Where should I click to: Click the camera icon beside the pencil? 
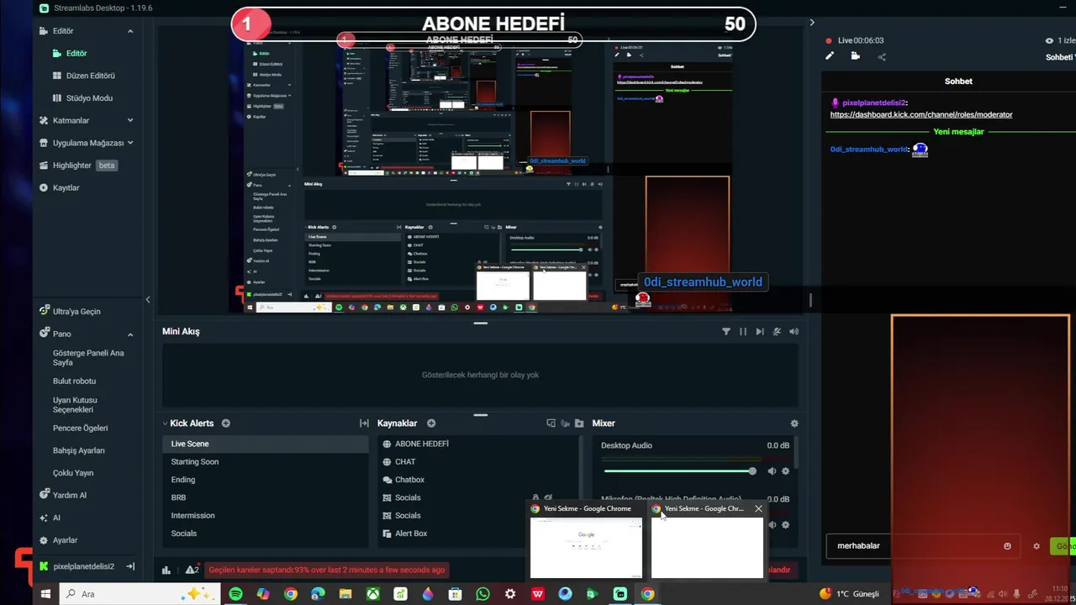pyautogui.click(x=856, y=56)
